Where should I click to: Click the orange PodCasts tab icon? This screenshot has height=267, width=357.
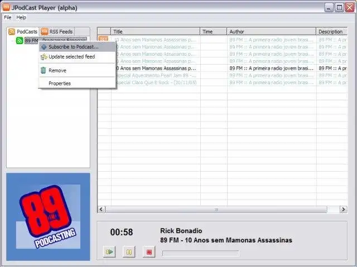12,32
